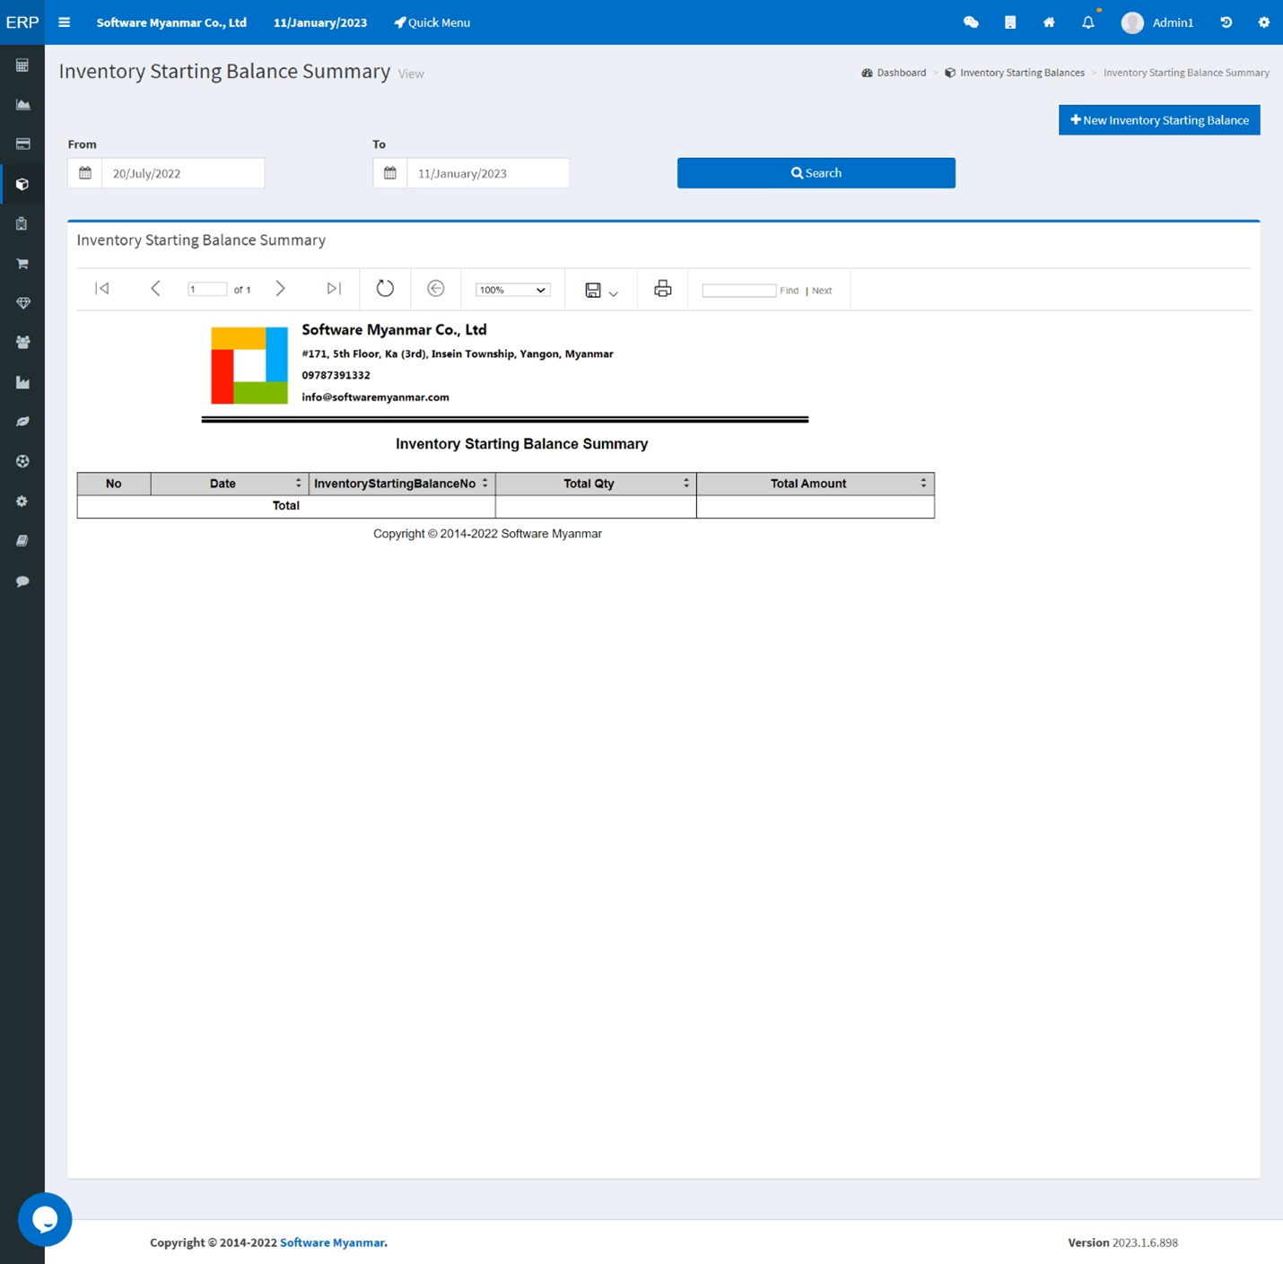Open the Software Myanmar footer link

pyautogui.click(x=332, y=1242)
